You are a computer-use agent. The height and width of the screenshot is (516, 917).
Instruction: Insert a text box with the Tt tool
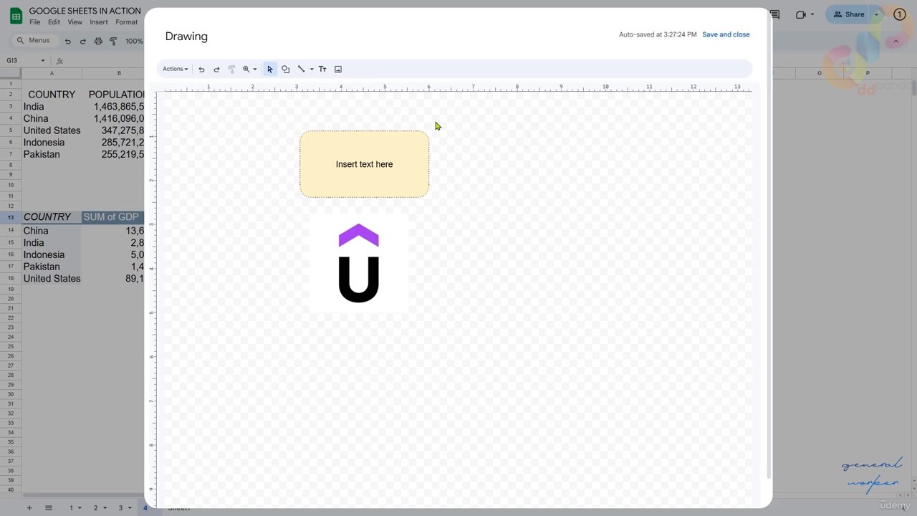322,70
